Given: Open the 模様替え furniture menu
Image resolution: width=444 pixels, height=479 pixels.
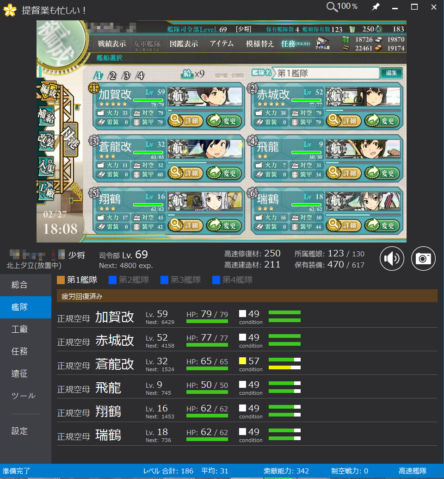Looking at the screenshot, I should (x=259, y=44).
